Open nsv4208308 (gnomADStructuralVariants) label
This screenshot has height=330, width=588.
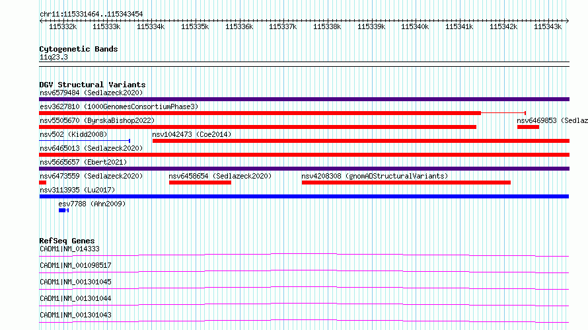[375, 176]
